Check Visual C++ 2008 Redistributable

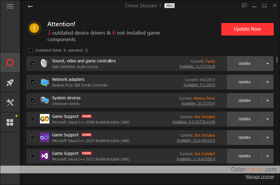pyautogui.click(x=33, y=119)
